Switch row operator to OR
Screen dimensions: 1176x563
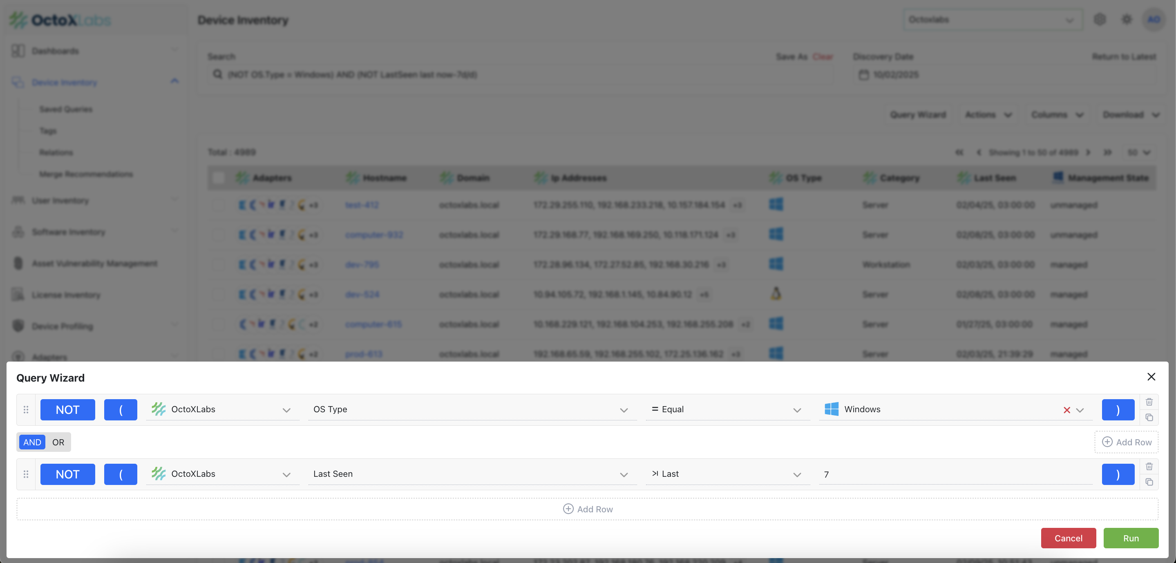[x=58, y=442]
